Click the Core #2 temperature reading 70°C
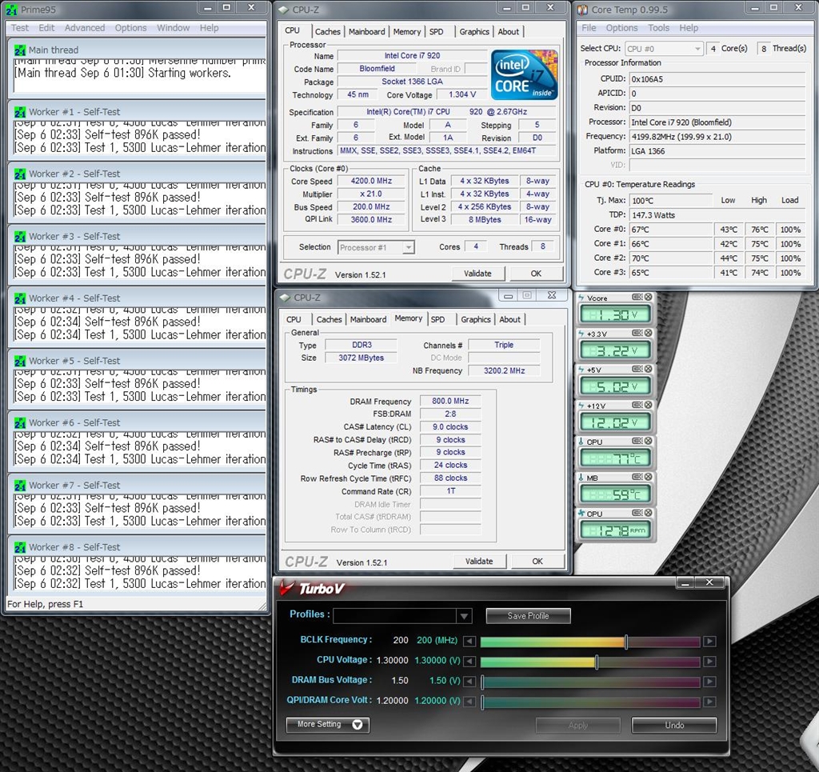 coord(671,258)
